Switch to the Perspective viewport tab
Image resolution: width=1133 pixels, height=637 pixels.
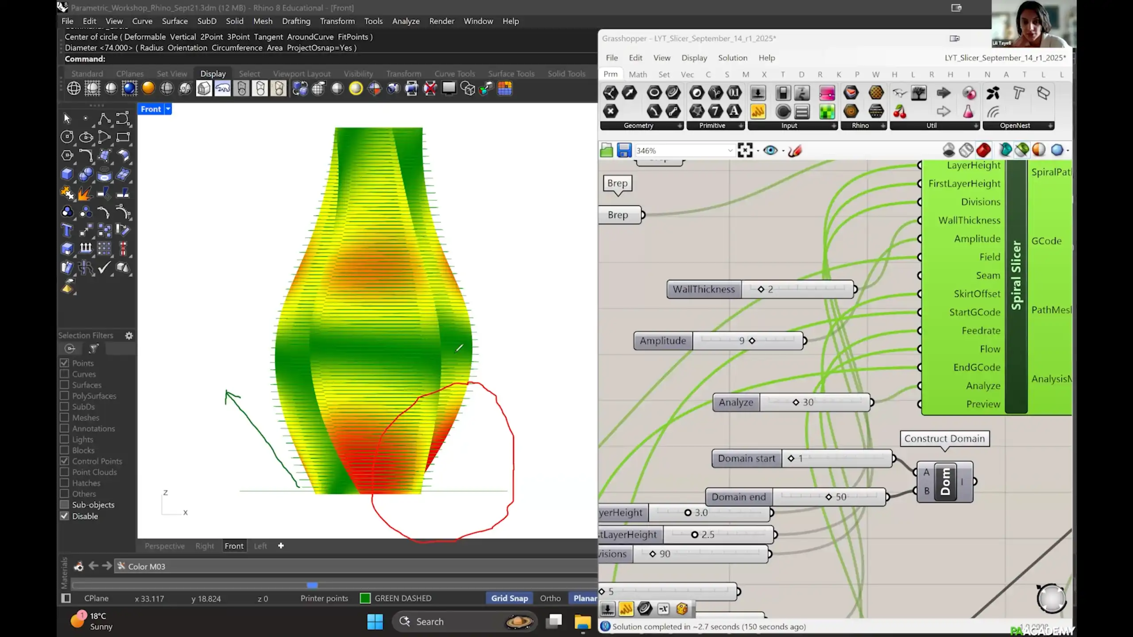(x=164, y=546)
